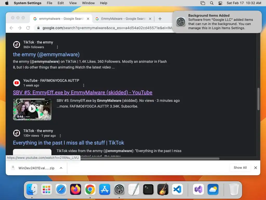Open more options for 360+ followers result
The image size is (266, 200).
click(57, 47)
